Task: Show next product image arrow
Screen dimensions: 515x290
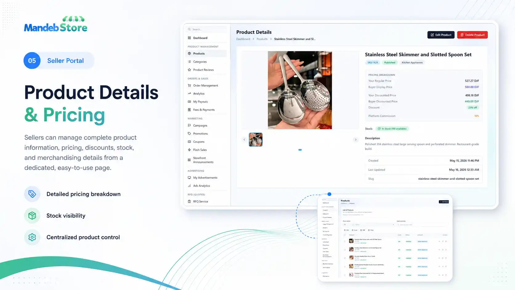Action: (356, 140)
